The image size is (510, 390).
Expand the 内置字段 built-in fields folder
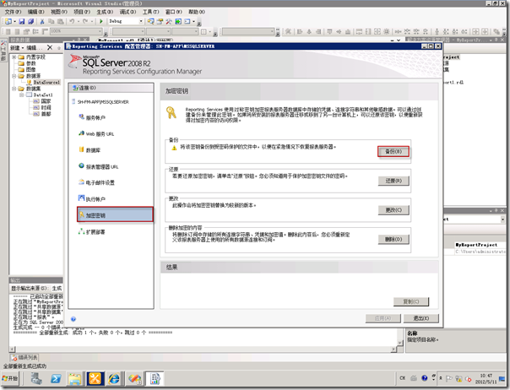[14, 57]
